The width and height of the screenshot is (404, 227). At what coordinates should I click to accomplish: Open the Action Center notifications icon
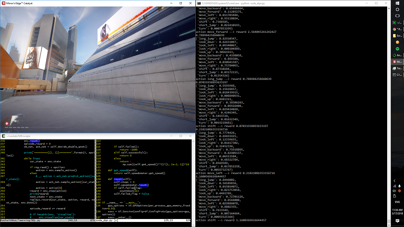click(x=397, y=221)
